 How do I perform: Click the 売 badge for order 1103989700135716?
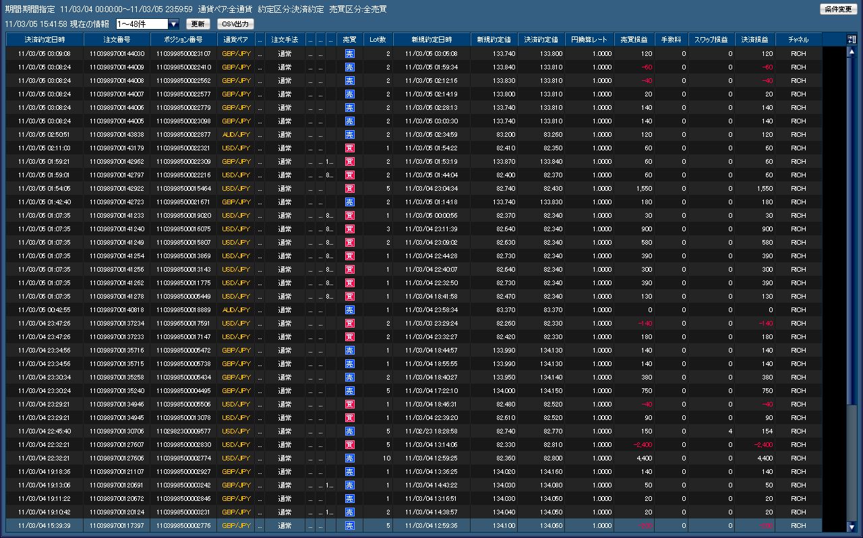pyautogui.click(x=349, y=350)
